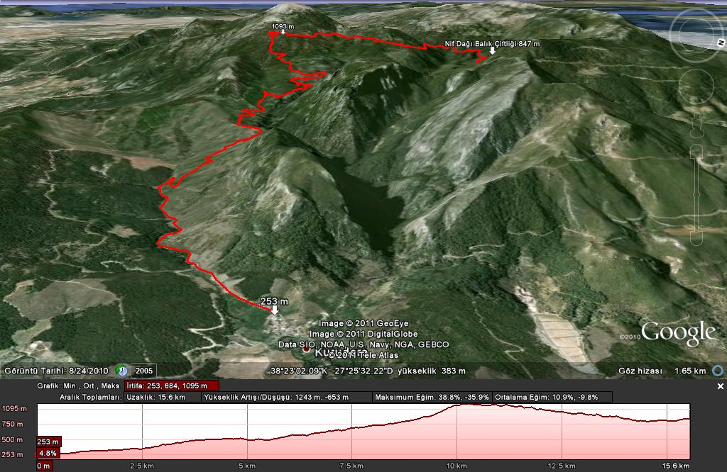Click the 500 m y-axis label
The width and height of the screenshot is (727, 472).
click(x=12, y=439)
